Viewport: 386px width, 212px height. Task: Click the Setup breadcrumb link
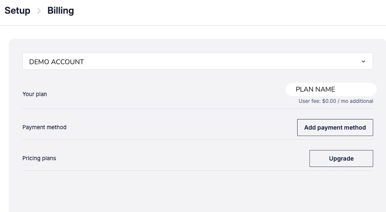pyautogui.click(x=17, y=11)
